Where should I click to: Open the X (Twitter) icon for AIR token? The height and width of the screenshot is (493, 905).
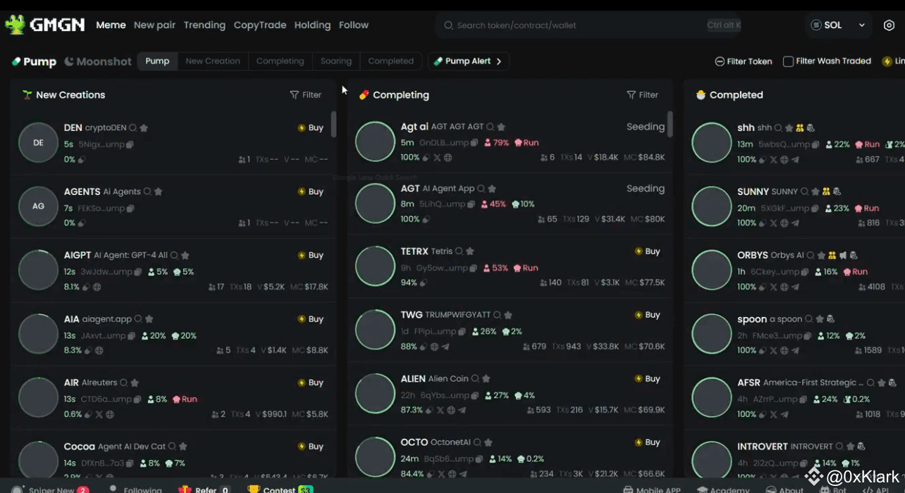(x=99, y=415)
